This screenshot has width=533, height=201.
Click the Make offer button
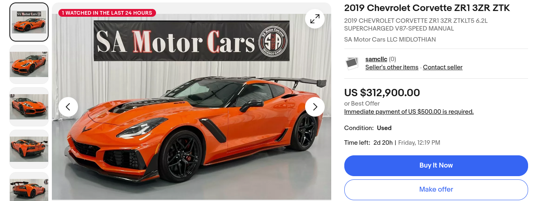coord(436,190)
